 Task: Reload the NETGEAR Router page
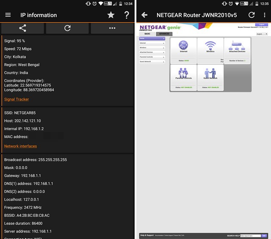click(252, 15)
